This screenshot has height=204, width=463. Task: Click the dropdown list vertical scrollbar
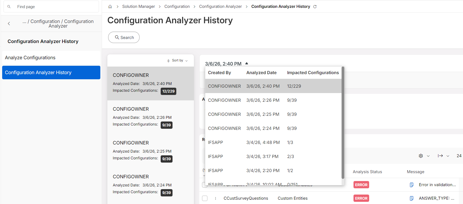[343, 123]
